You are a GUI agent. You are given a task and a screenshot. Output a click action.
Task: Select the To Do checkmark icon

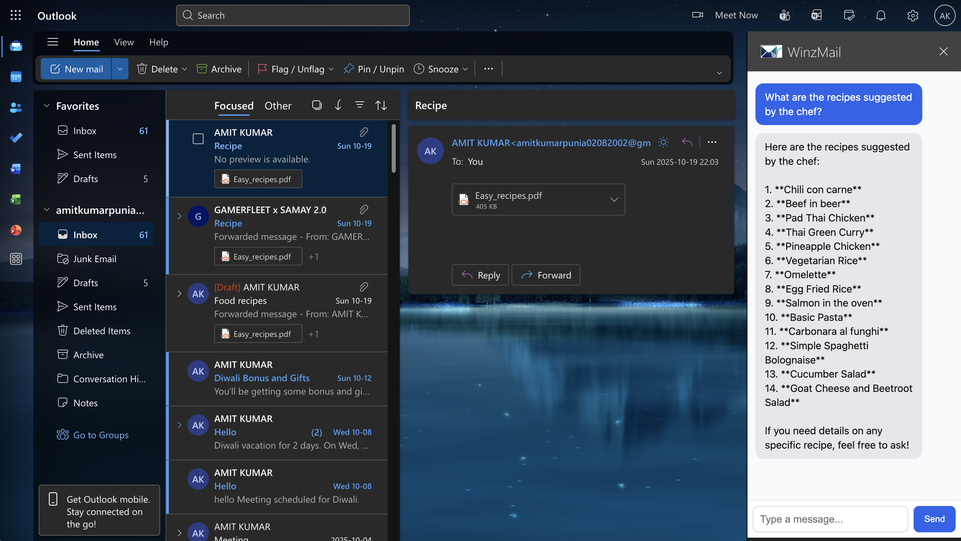coord(16,137)
